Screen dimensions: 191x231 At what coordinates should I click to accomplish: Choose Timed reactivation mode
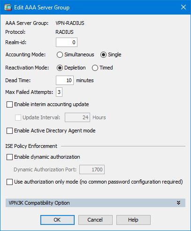95,68
